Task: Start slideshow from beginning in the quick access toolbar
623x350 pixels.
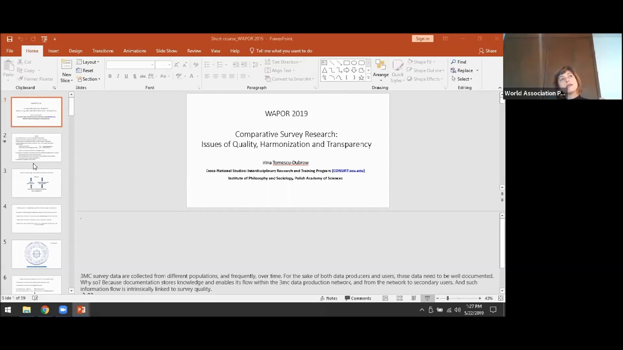Action: [44, 39]
